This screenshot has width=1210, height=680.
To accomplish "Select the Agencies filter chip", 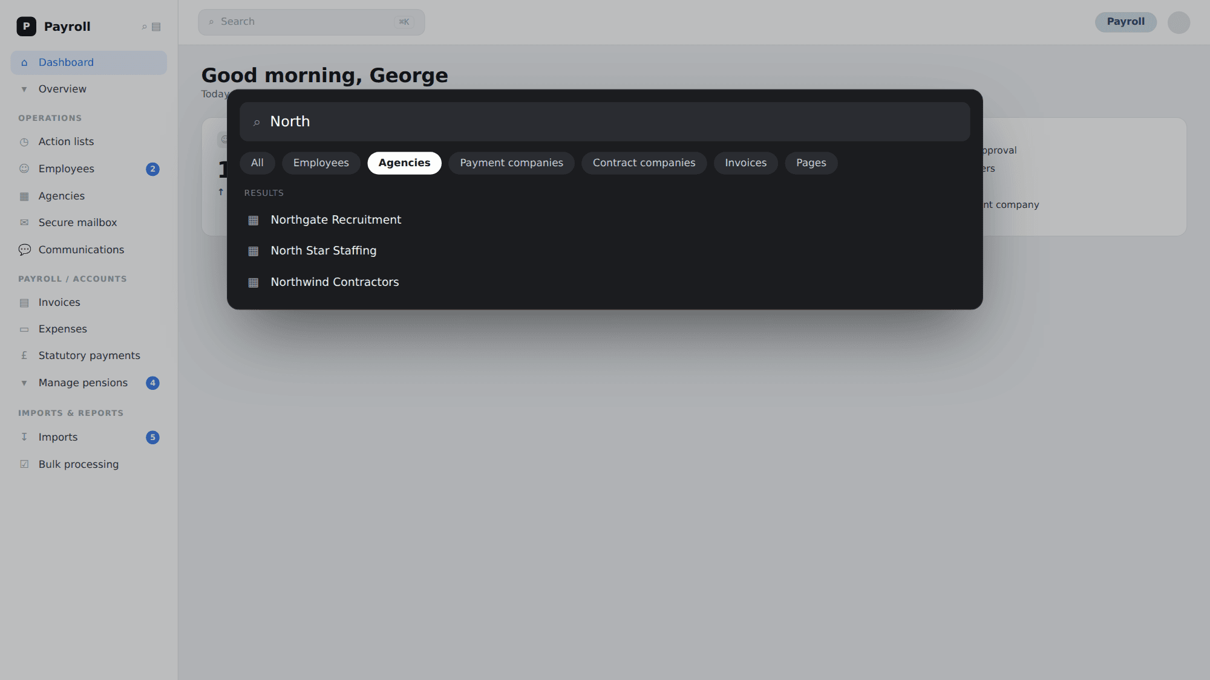I will coord(404,163).
